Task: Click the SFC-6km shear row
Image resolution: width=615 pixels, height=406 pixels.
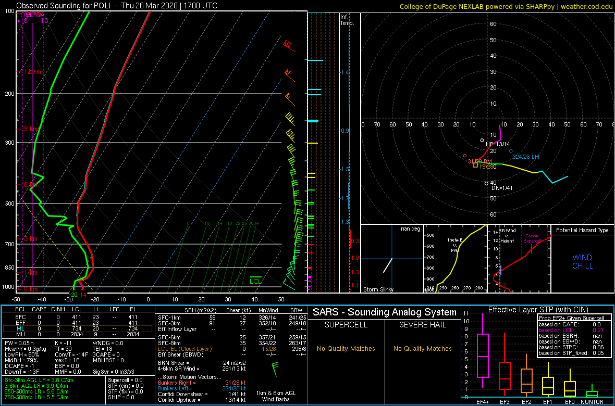Action: [x=231, y=337]
